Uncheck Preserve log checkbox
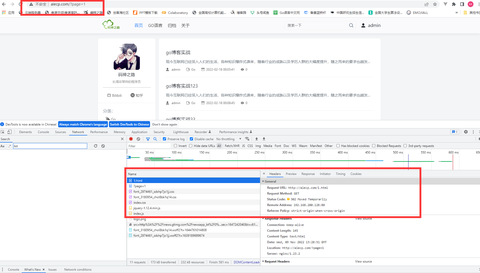 tap(164, 139)
